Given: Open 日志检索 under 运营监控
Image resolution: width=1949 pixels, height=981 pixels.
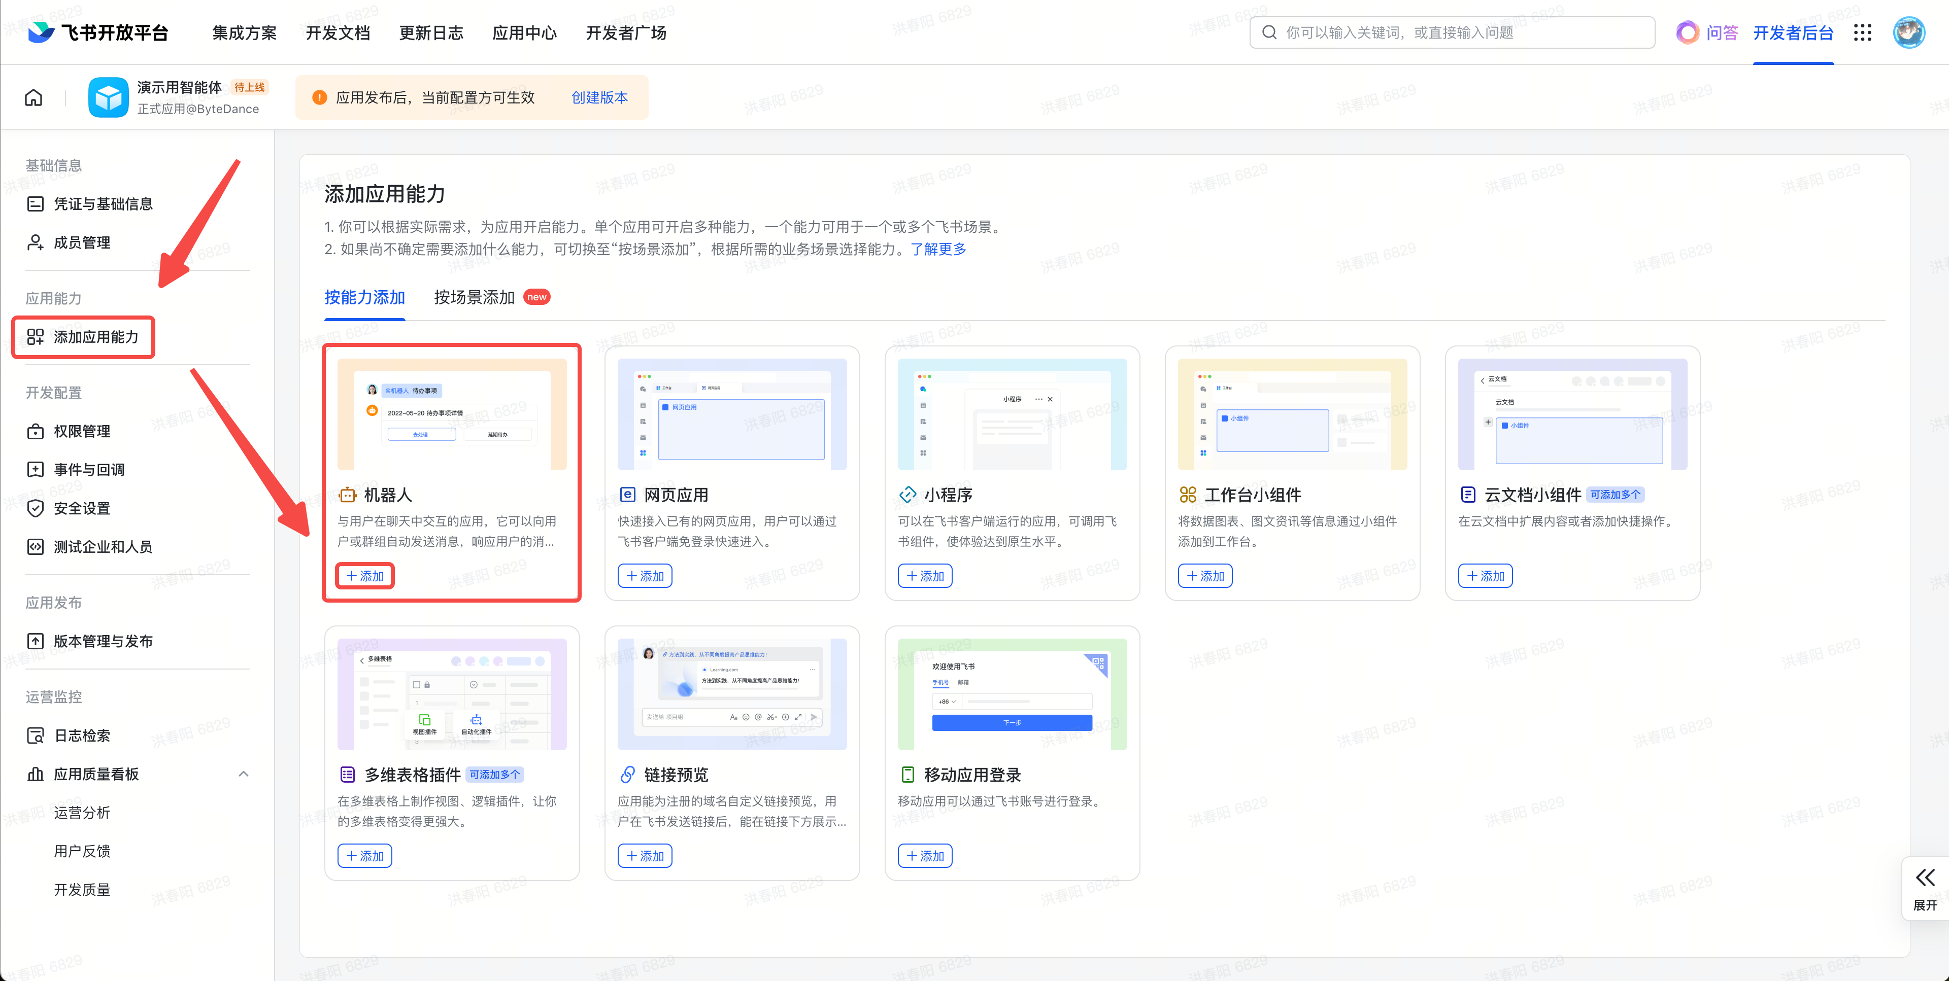Looking at the screenshot, I should pyautogui.click(x=82, y=735).
